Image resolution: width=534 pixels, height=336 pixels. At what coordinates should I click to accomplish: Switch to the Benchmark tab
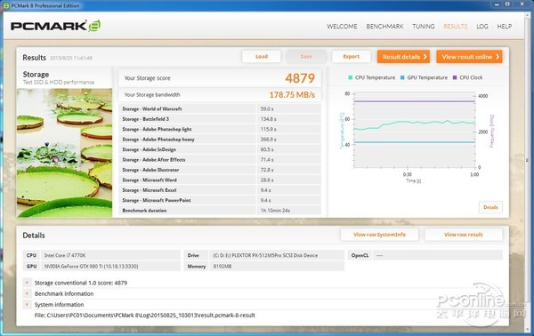pos(384,27)
